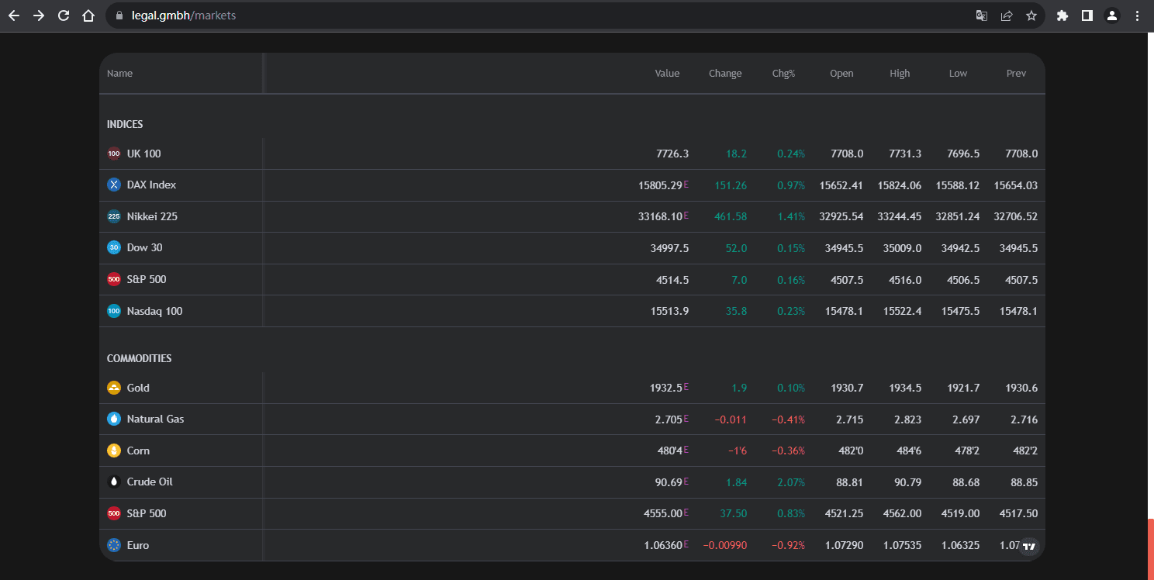This screenshot has height=580, width=1154.
Task: Click the DAX Index icon
Action: point(114,185)
